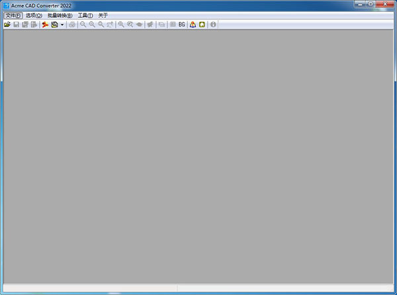Click the first floppy disk Save icon
This screenshot has height=295, width=397.
click(x=17, y=25)
